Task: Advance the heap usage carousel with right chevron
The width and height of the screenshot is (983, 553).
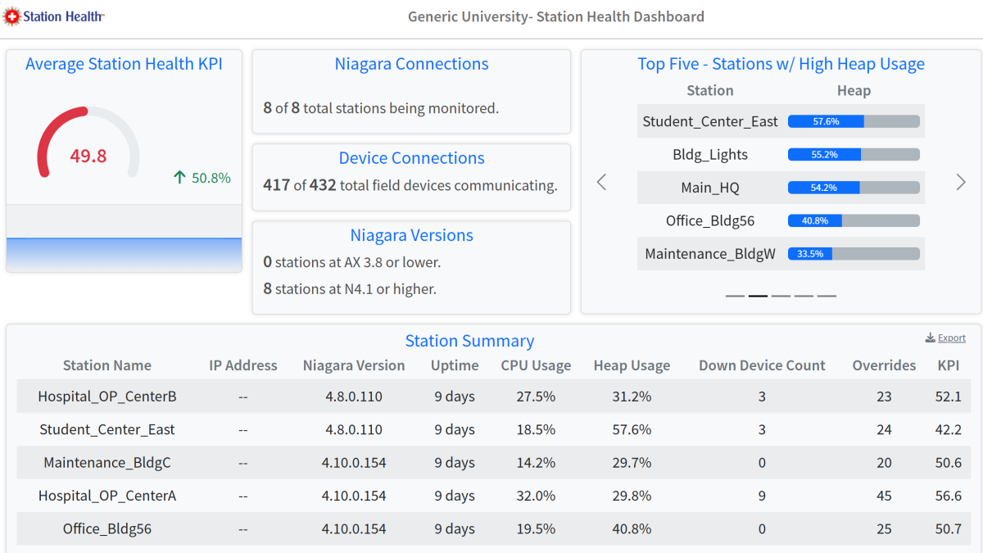Action: pyautogui.click(x=960, y=182)
